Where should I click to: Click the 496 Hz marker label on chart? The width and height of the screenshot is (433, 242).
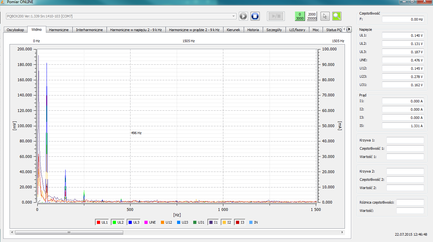(136, 133)
